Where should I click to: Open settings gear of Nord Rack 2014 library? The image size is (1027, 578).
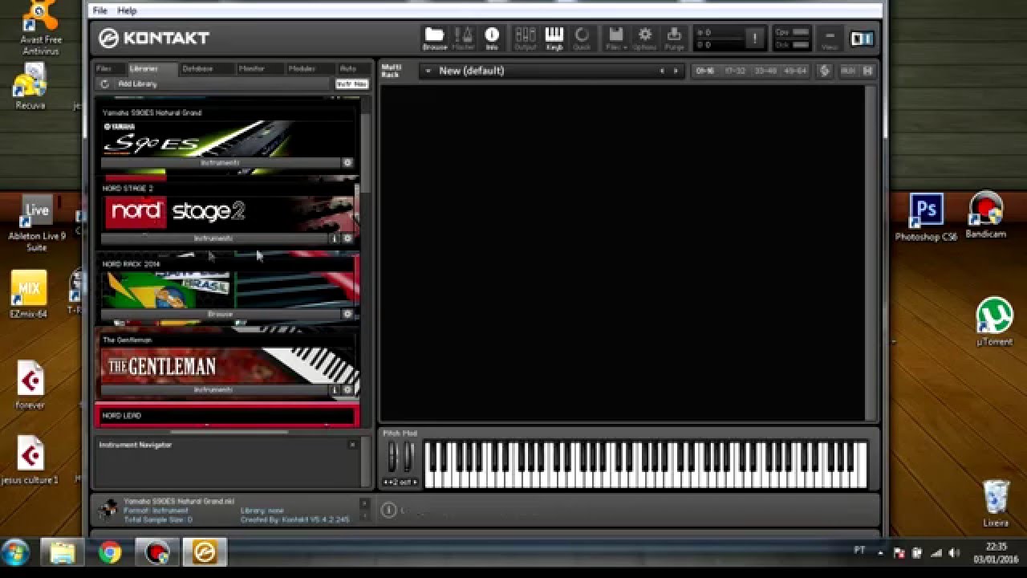[347, 314]
